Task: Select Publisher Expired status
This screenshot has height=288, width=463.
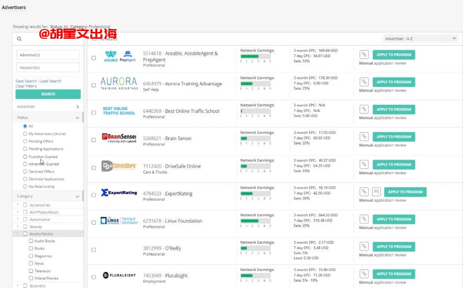Action: tap(25, 157)
